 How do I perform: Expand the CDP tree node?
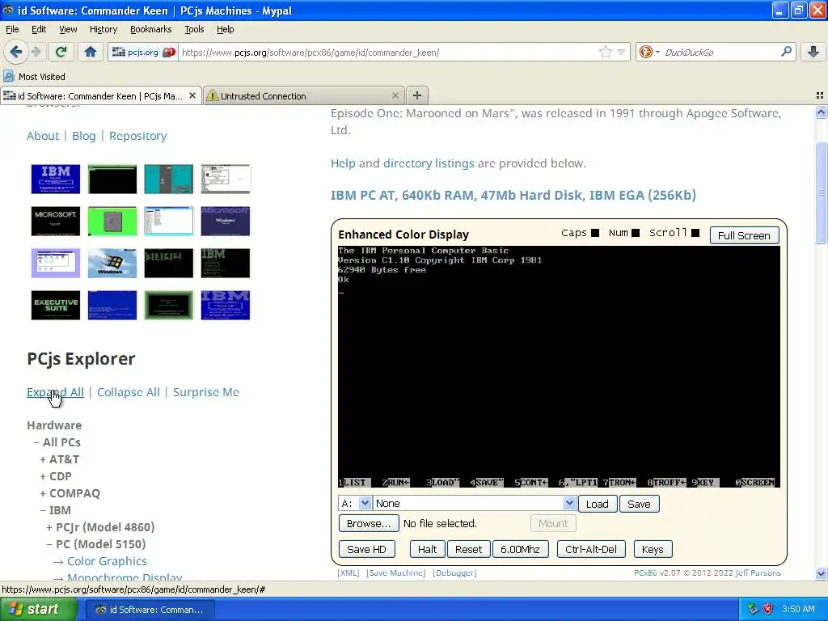43,476
